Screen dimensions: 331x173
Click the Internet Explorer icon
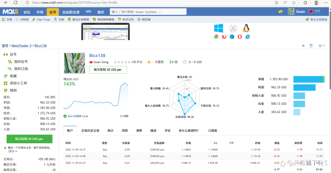coord(247,37)
